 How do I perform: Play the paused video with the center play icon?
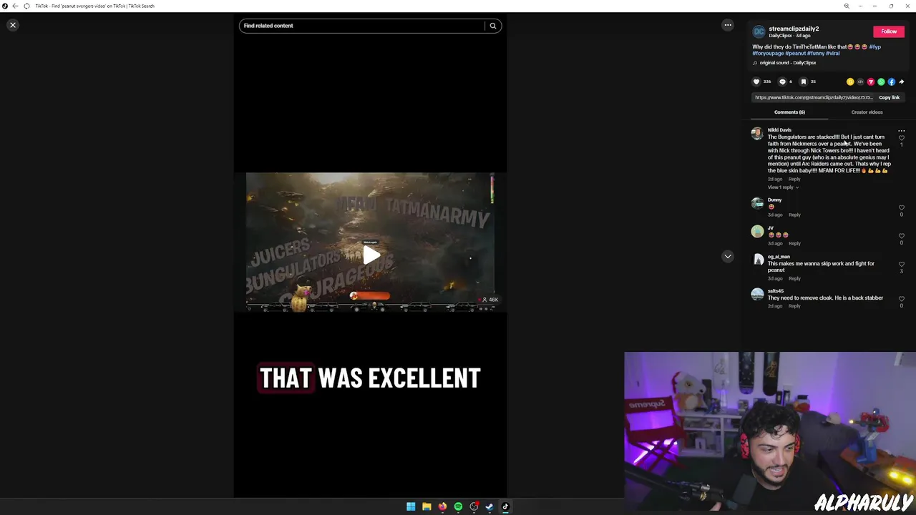[x=371, y=255]
